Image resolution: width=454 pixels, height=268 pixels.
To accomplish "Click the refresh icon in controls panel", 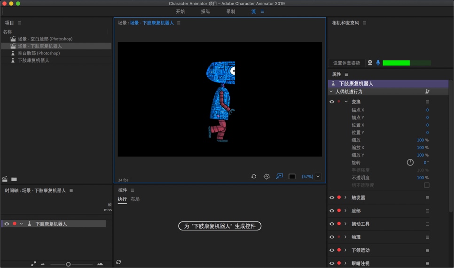I will coord(118,262).
